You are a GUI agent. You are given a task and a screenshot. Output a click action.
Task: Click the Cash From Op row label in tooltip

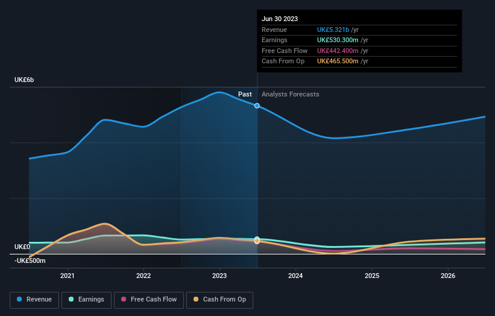(283, 62)
